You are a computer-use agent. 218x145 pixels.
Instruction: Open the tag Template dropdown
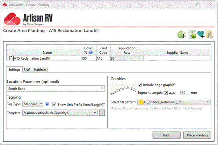[x=60, y=113]
